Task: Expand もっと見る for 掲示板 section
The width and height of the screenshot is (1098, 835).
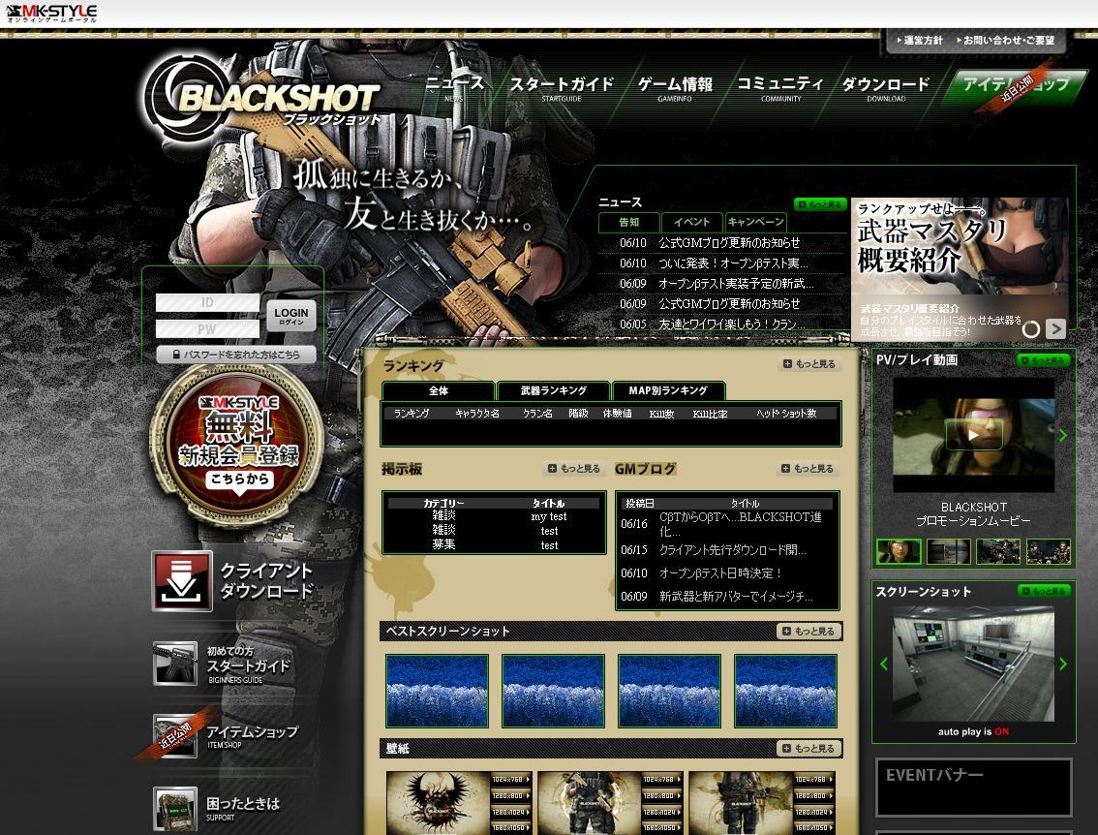Action: pyautogui.click(x=574, y=469)
